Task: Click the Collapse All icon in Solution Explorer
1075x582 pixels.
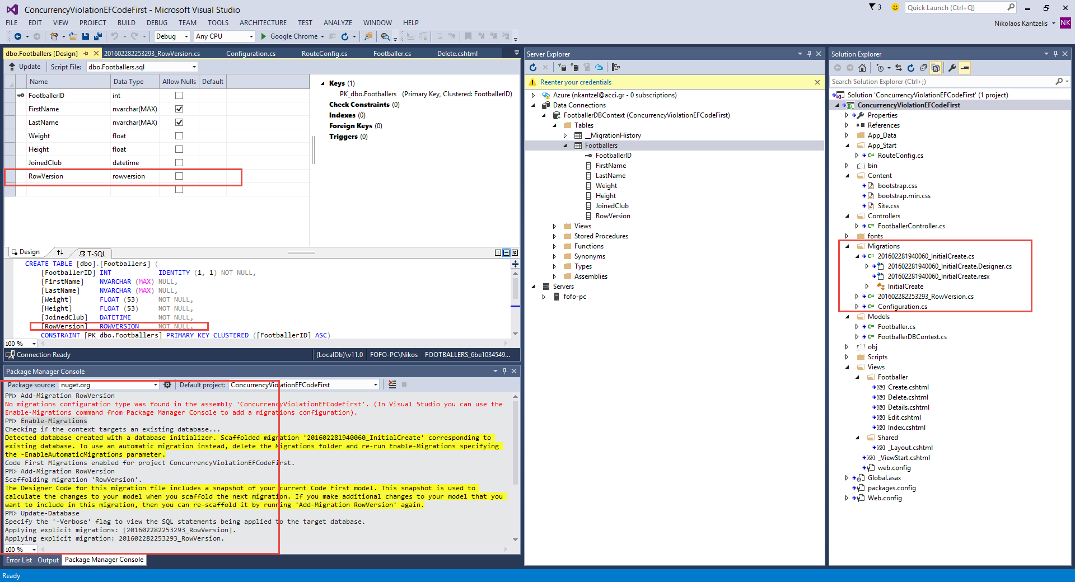Action: 923,68
